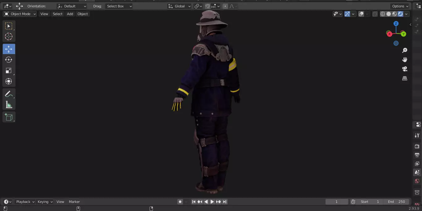
Task: Open the Object menu
Action: pos(83,14)
